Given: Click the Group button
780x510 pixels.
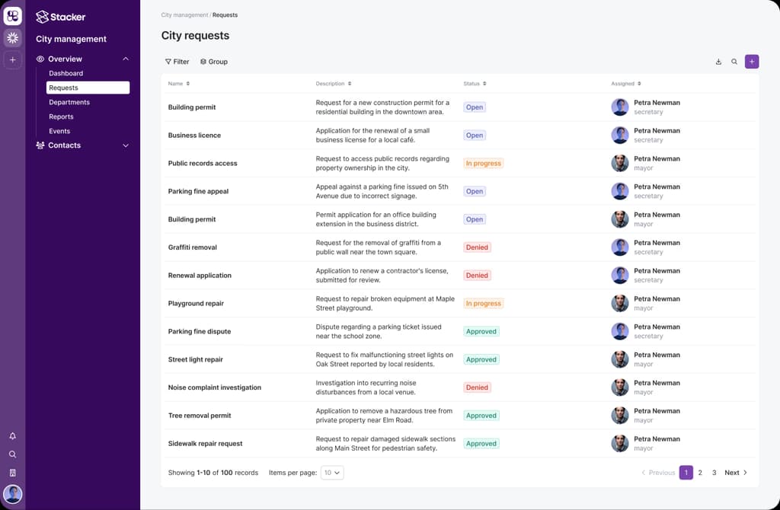Looking at the screenshot, I should coord(214,62).
